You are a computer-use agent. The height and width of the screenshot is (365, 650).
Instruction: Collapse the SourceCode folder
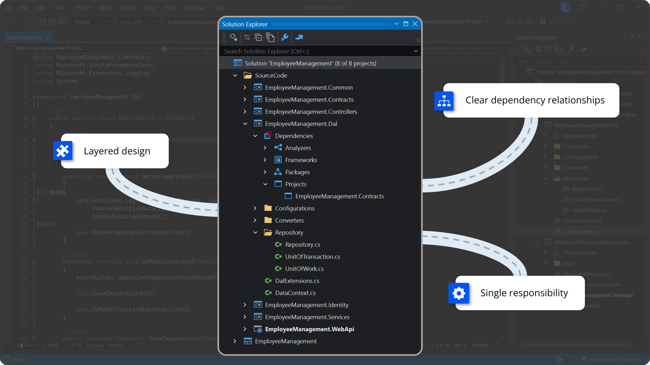pyautogui.click(x=235, y=75)
